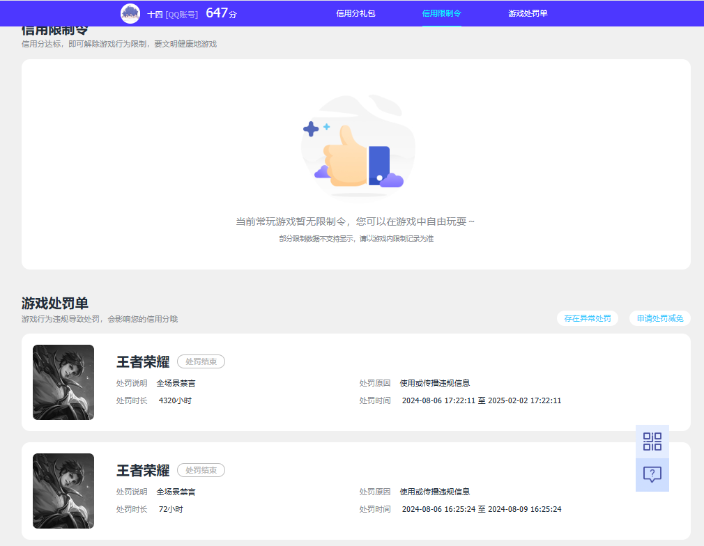Select the 4320小时 duration text

click(175, 400)
